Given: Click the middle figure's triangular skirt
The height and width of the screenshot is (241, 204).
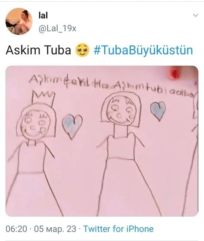Looking at the screenshot, I should [129, 188].
